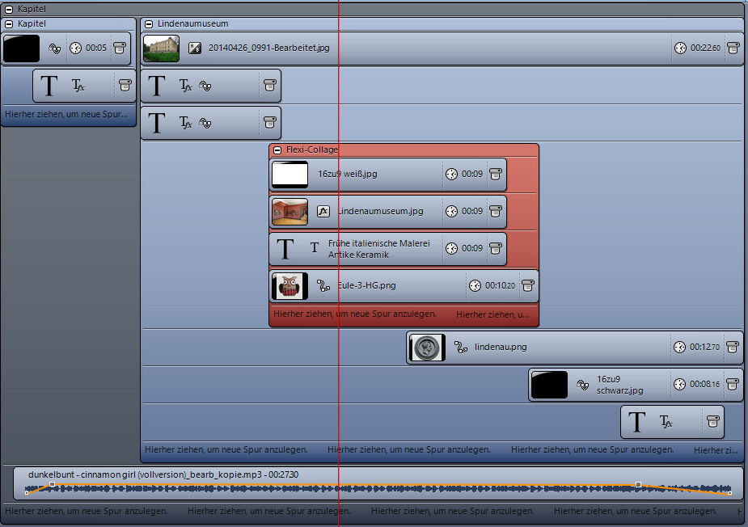
Task: Collapse the nested Kapitel chapter
Action: 9,24
